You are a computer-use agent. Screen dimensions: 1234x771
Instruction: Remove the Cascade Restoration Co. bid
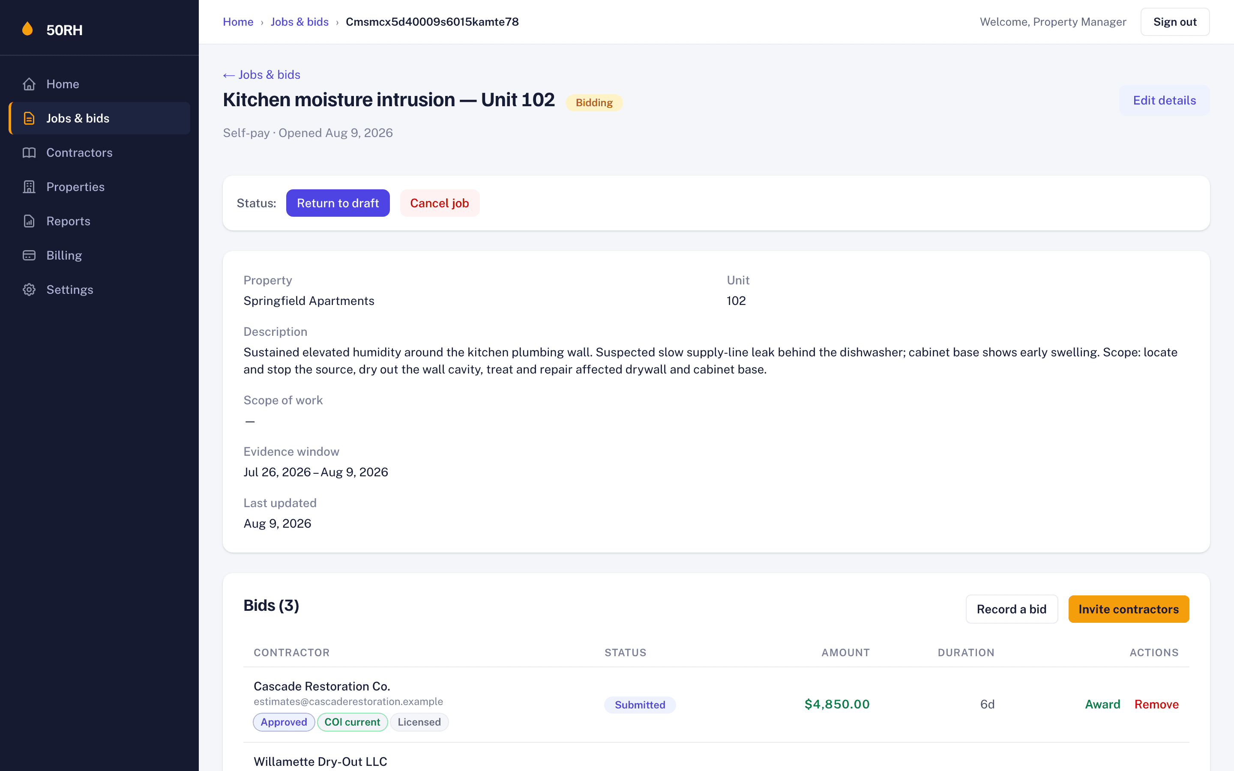1156,704
